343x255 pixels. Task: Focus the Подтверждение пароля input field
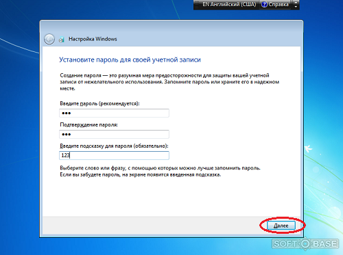coord(114,134)
